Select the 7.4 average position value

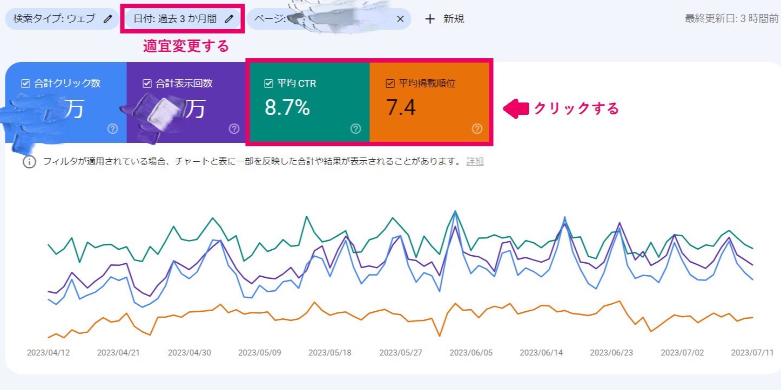[x=401, y=107]
